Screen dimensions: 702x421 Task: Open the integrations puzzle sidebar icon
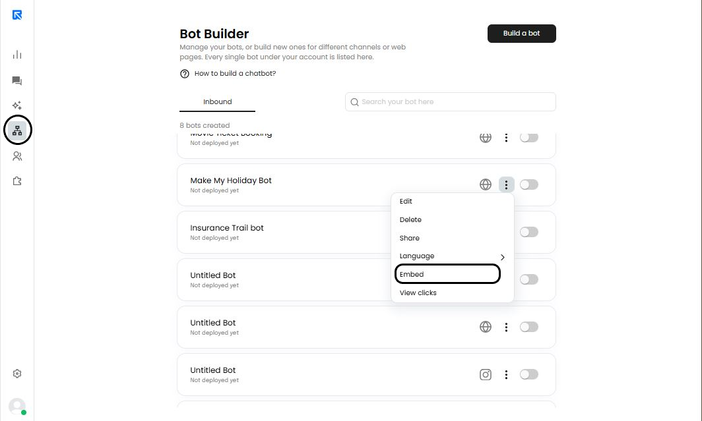tap(17, 181)
